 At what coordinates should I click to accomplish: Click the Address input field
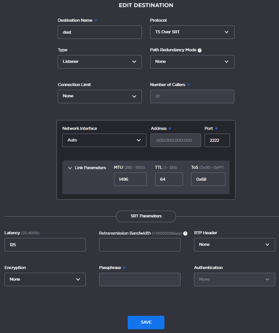click(176, 140)
